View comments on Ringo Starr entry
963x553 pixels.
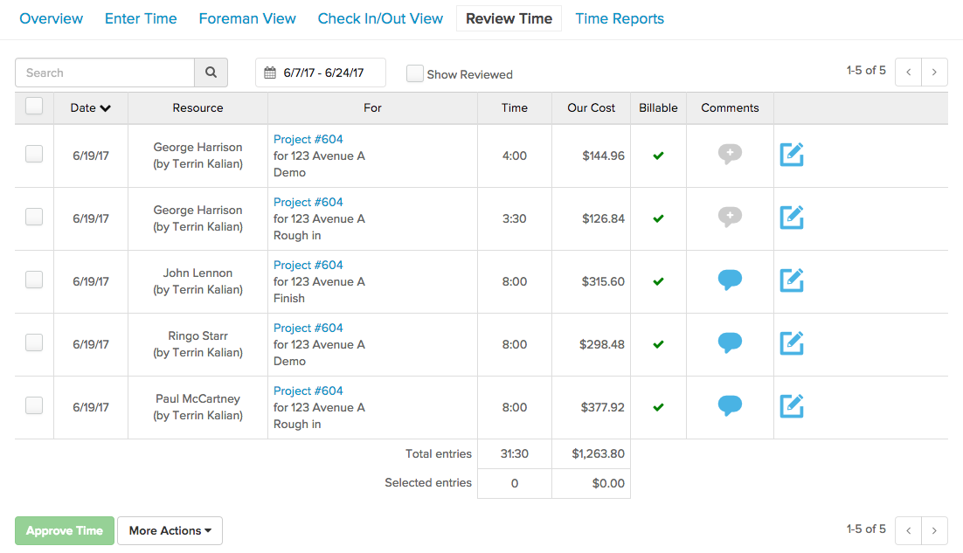730,343
